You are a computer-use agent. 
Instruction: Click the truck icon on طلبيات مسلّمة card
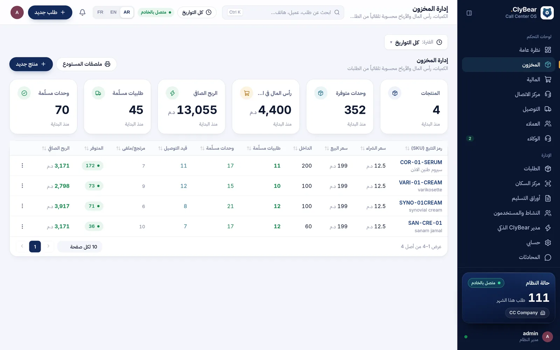click(98, 93)
